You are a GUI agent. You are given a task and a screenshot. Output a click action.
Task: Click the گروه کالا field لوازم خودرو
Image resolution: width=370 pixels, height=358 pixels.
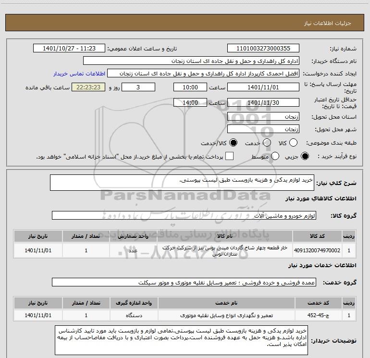click(x=184, y=215)
